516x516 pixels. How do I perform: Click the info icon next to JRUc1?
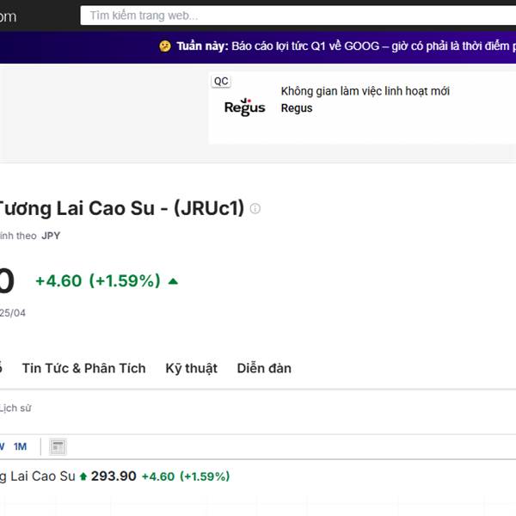255,208
